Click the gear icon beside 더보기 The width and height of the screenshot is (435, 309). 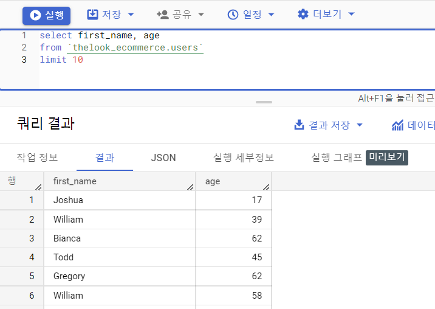(303, 14)
